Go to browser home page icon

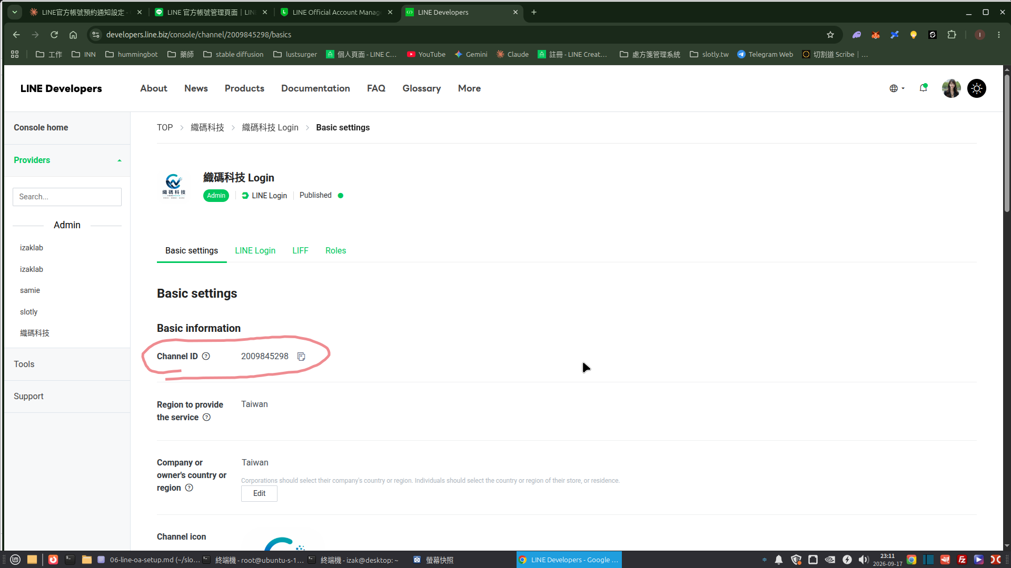coord(73,35)
